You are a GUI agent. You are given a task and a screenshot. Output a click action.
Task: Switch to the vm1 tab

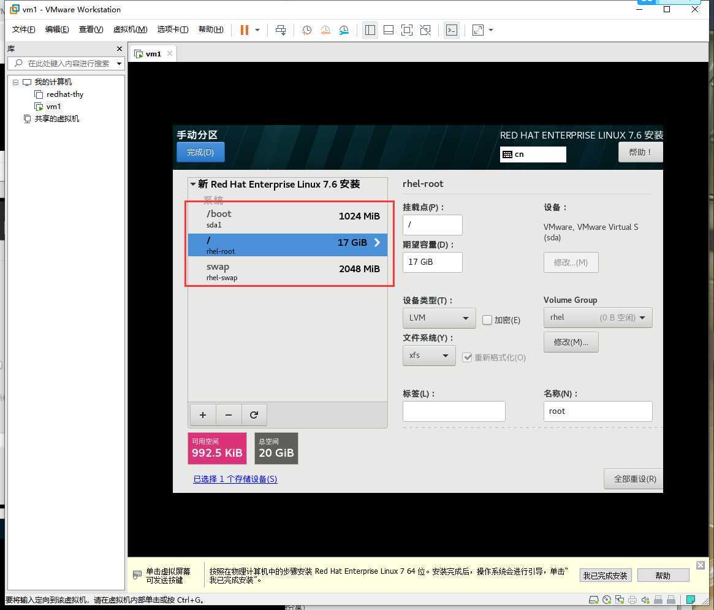152,54
